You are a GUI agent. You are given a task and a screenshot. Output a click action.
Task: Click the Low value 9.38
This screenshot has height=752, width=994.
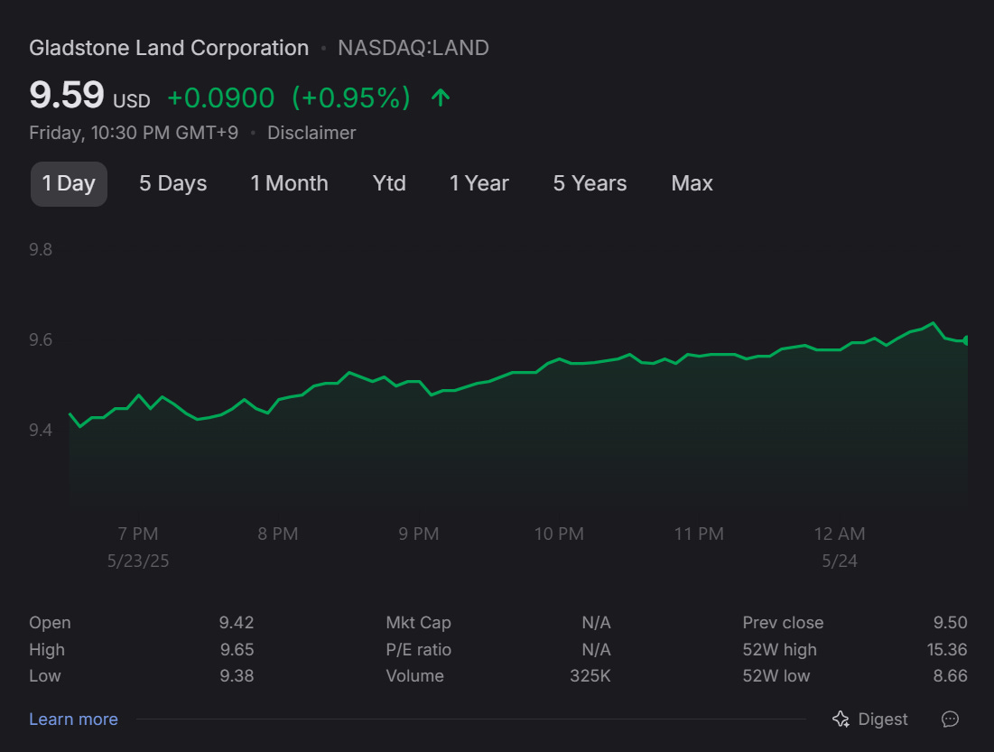[237, 676]
